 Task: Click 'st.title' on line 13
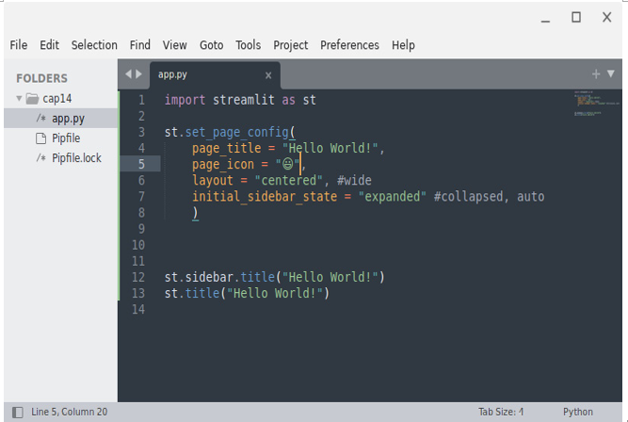(x=192, y=293)
